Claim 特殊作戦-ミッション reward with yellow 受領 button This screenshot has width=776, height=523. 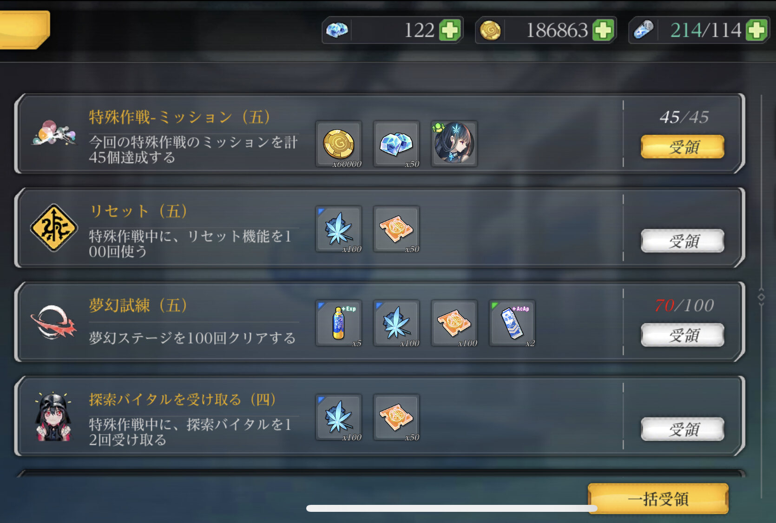tap(683, 147)
